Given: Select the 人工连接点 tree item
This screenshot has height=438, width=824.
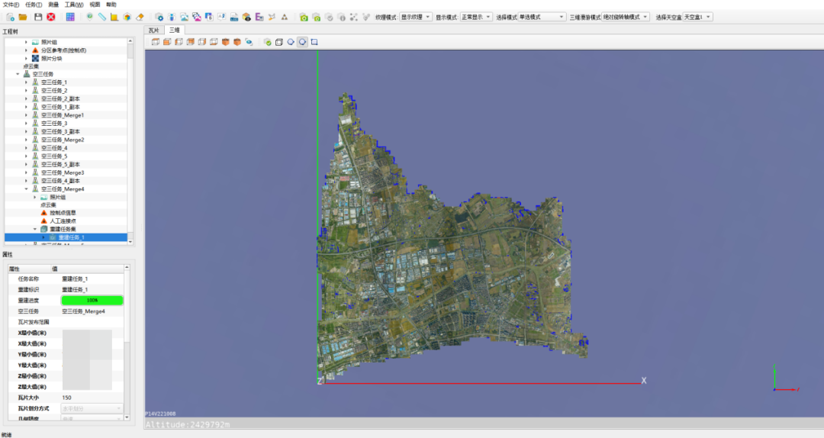Looking at the screenshot, I should pos(63,221).
